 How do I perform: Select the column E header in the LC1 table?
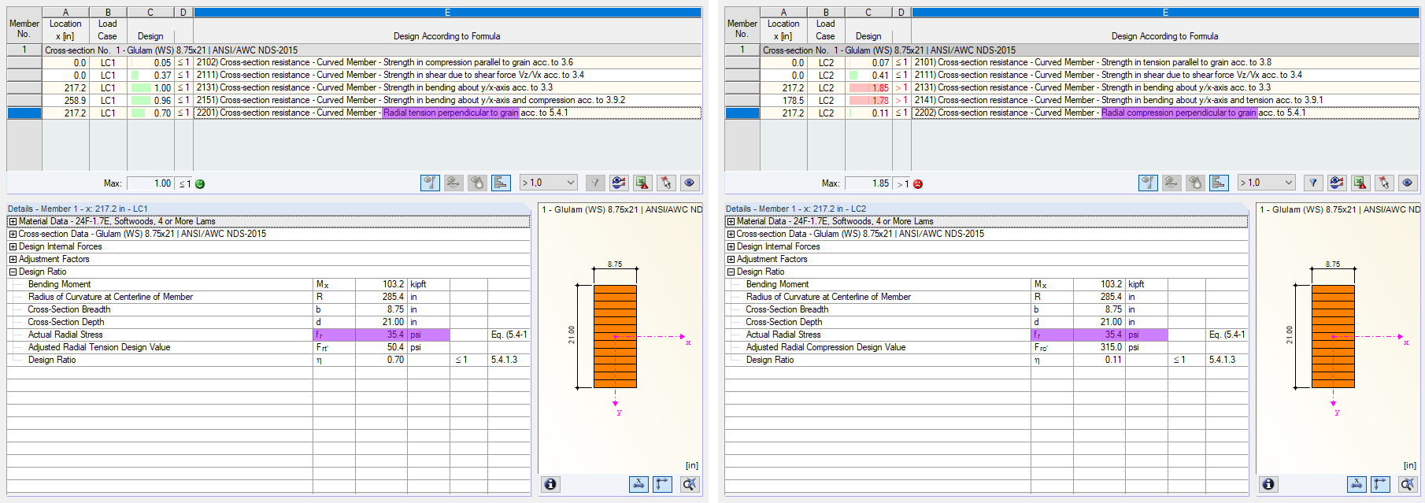[x=447, y=13]
